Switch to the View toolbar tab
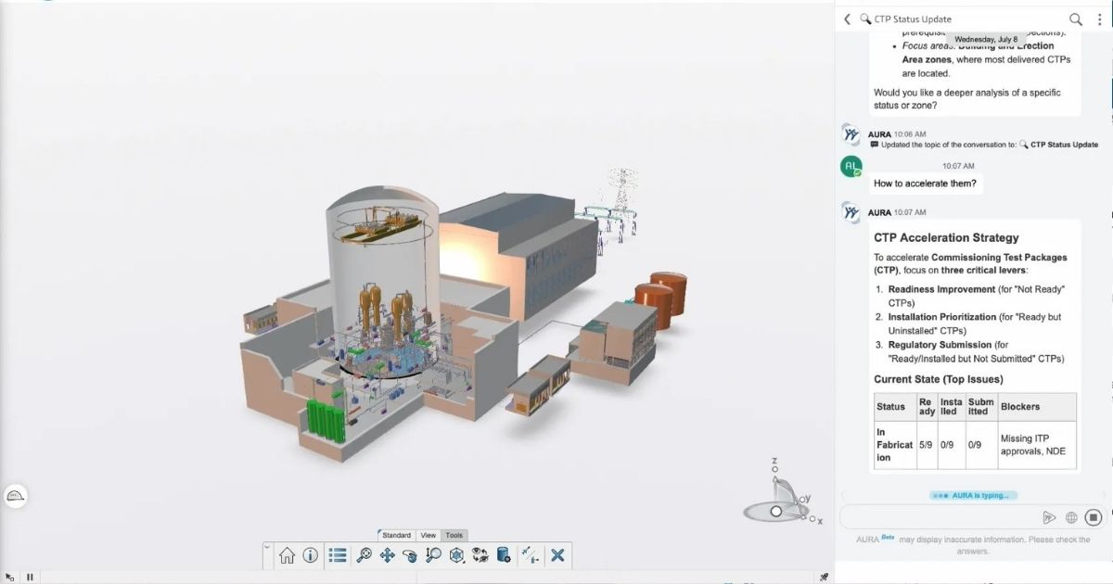This screenshot has width=1113, height=584. [428, 535]
